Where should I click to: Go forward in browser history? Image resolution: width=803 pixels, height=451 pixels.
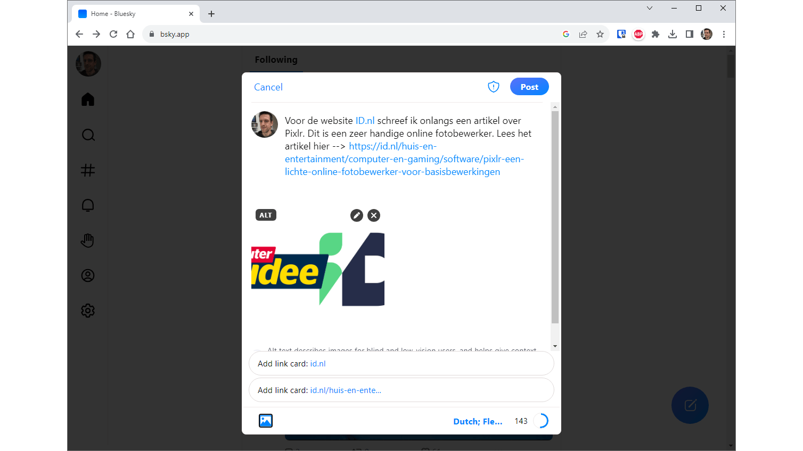click(96, 34)
